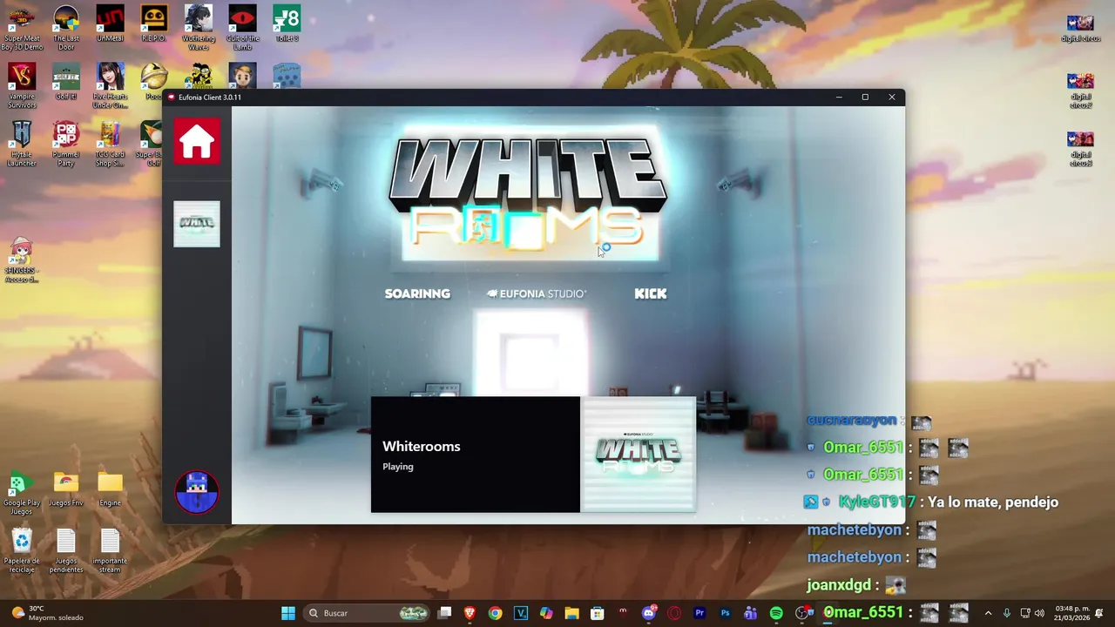Viewport: 1115px width, 627px height.
Task: Click username KyleGT917 in chat overlay
Action: [x=876, y=502]
